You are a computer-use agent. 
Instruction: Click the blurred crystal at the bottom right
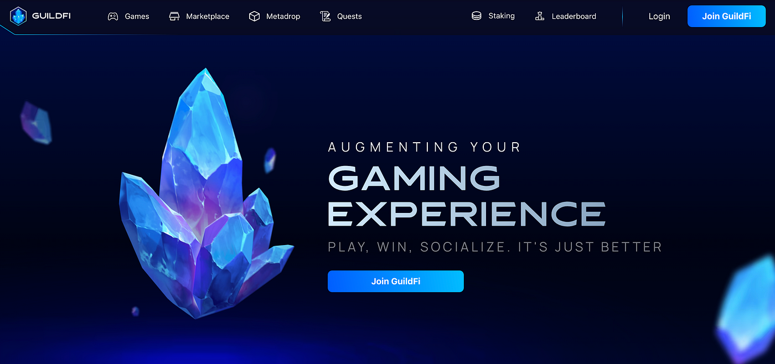(x=745, y=309)
